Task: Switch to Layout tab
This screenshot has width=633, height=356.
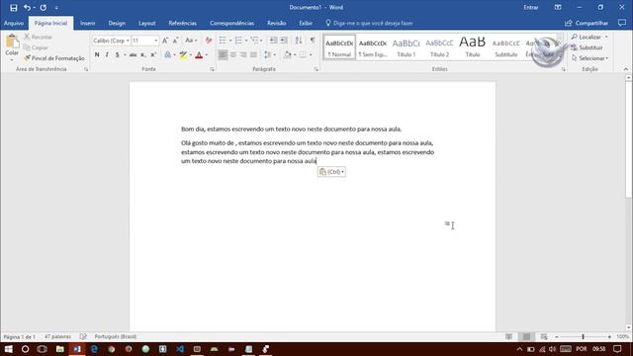Action: [x=147, y=23]
